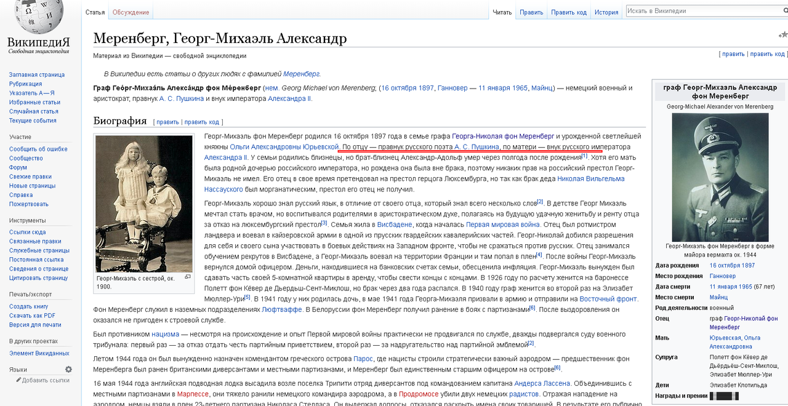Open Справка link
The width and height of the screenshot is (788, 406).
tap(21, 195)
